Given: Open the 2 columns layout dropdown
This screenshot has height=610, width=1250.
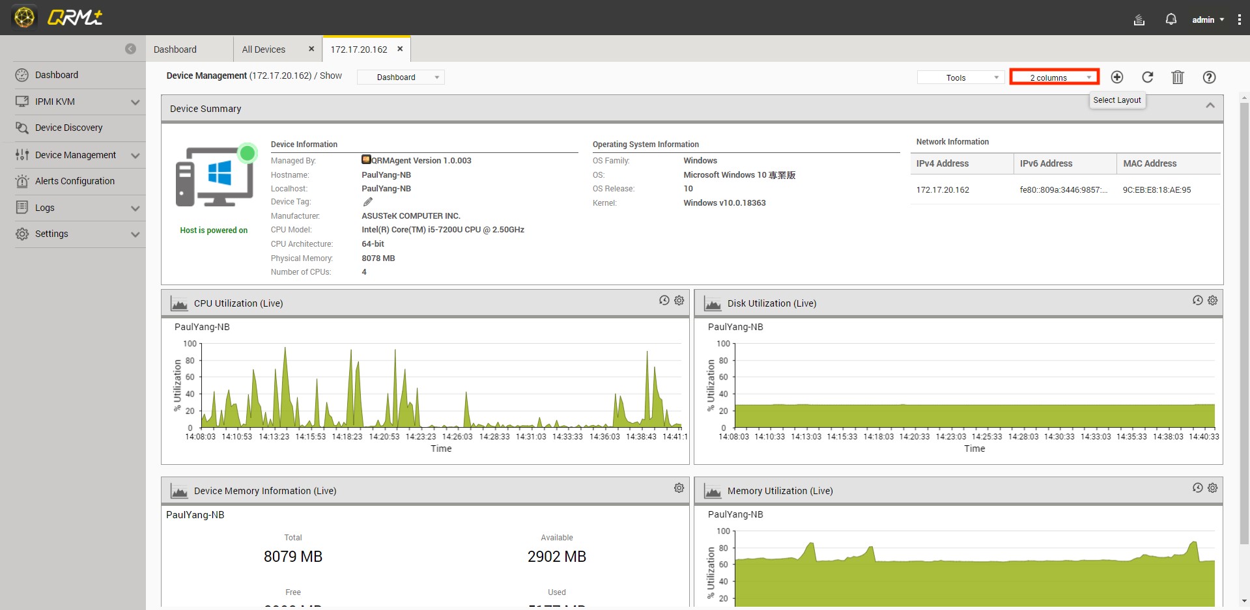Looking at the screenshot, I should [1054, 77].
